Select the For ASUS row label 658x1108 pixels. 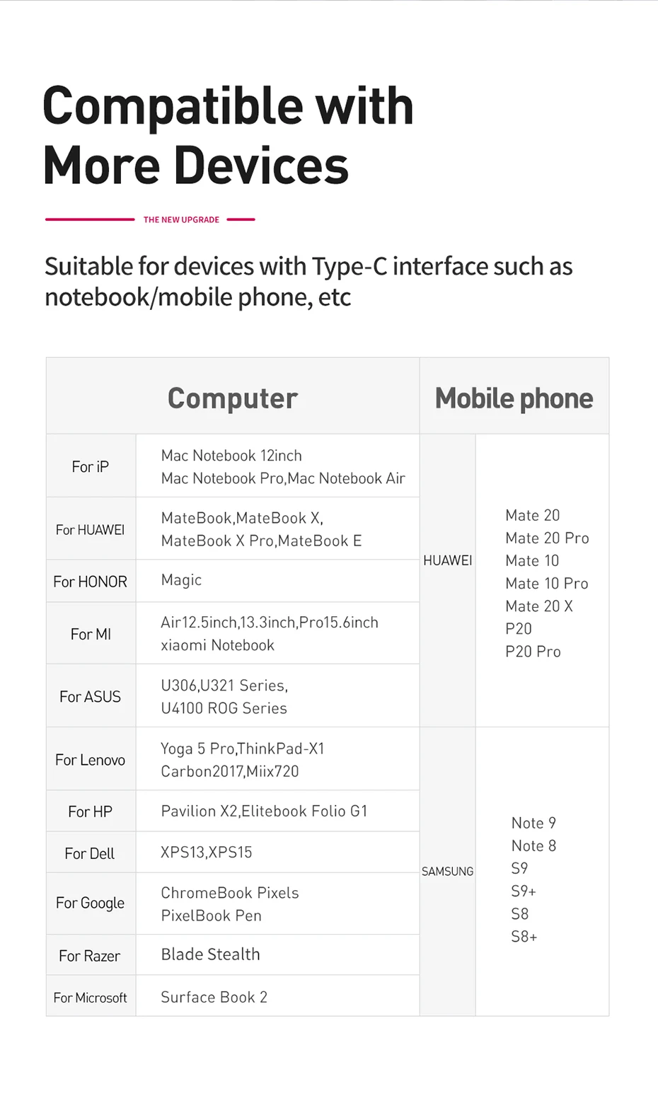click(x=91, y=696)
